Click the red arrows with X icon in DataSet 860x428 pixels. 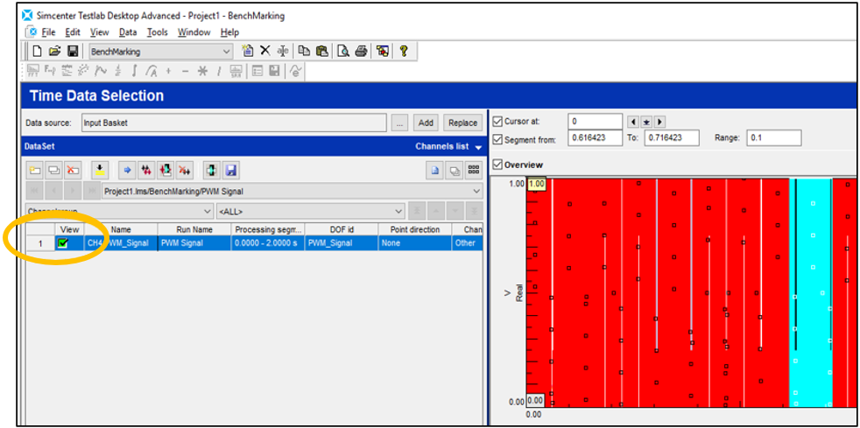[x=184, y=171]
